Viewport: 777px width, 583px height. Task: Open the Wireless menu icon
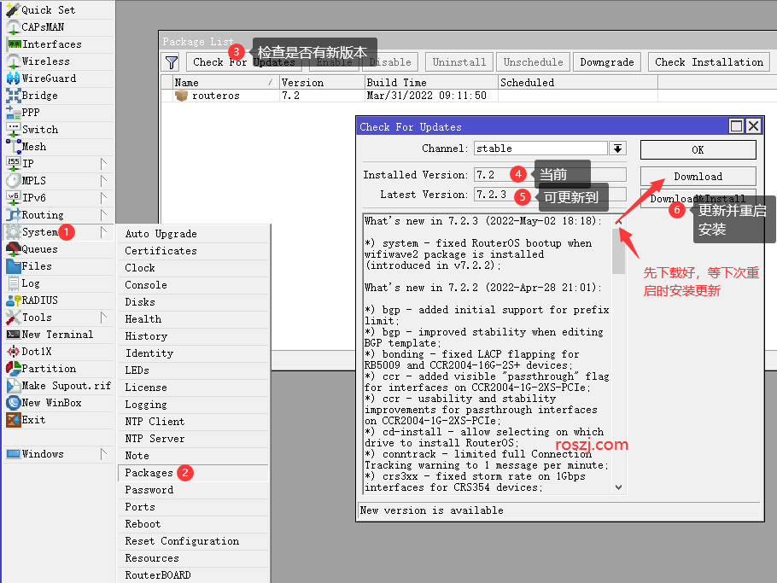click(13, 61)
